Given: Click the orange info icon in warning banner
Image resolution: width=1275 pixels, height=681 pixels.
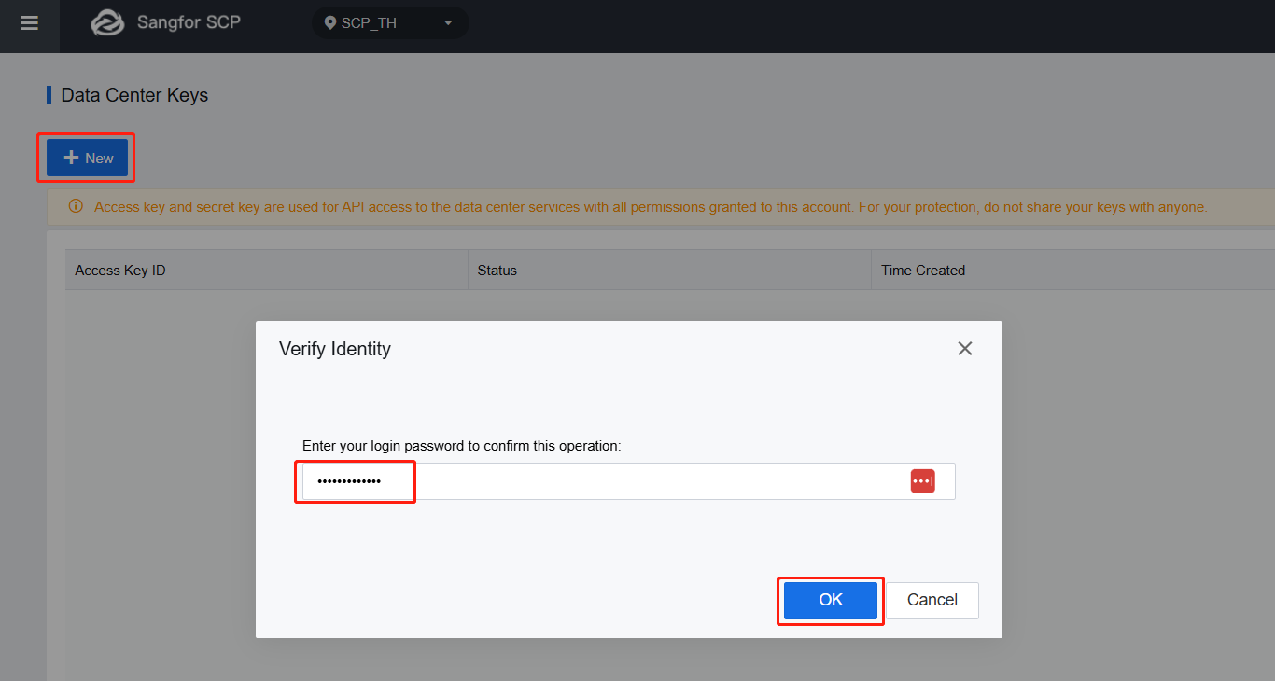Looking at the screenshot, I should tap(76, 206).
